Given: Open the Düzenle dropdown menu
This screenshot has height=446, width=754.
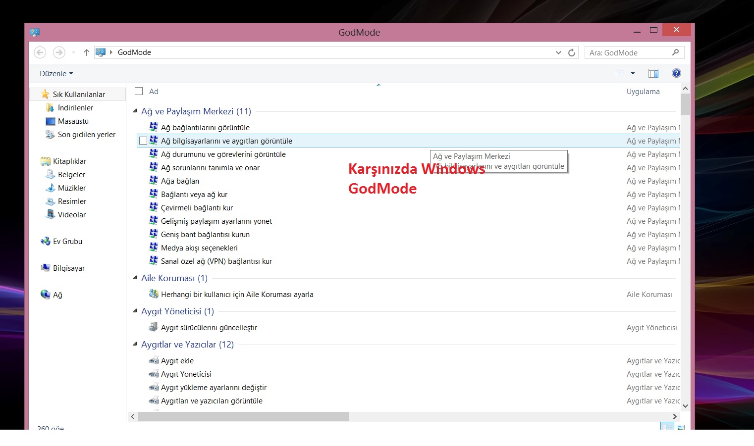Looking at the screenshot, I should pos(56,73).
